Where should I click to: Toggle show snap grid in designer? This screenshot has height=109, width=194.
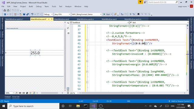(x=20, y=93)
